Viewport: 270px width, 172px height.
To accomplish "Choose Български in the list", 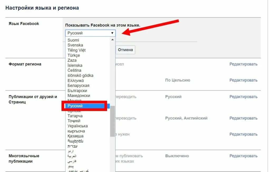I will (x=77, y=91).
